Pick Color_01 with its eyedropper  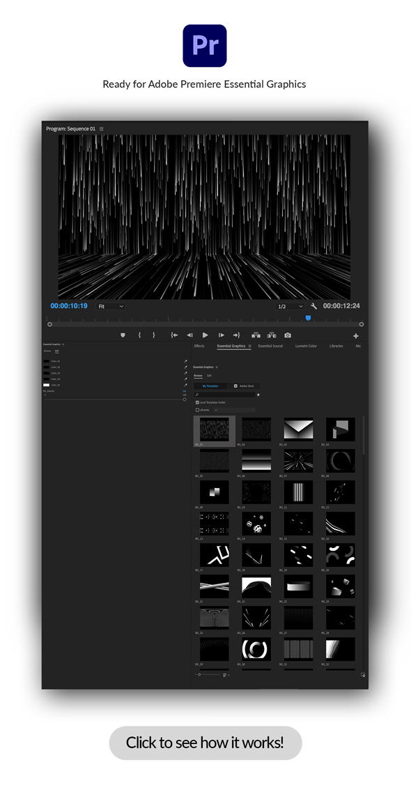click(185, 361)
